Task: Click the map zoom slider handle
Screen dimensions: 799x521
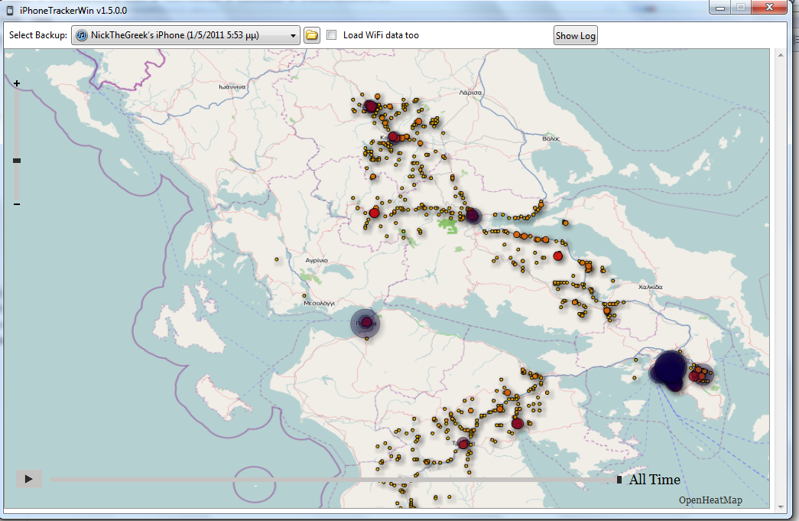Action: tap(17, 161)
